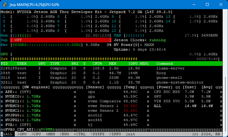
Task: Click the red Swp OFF bar
Action: [x=61, y=40]
